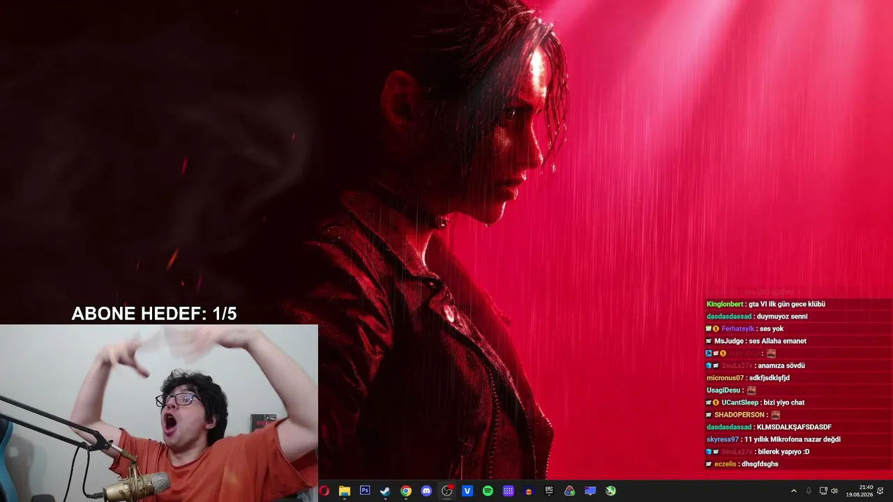Image resolution: width=893 pixels, height=502 pixels.
Task: Open the round orange-and-blue taskbar app
Action: click(x=529, y=491)
